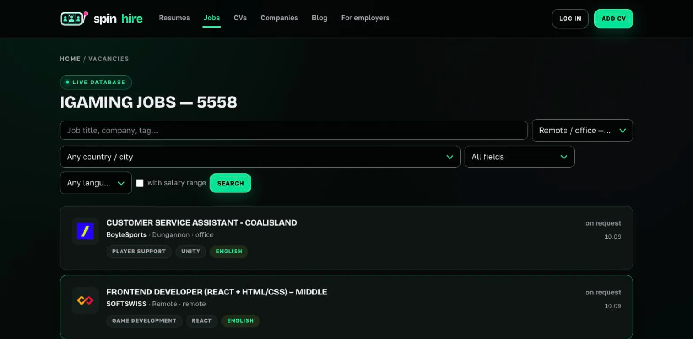Click the LIVE DATABASE badge
The height and width of the screenshot is (339, 693).
point(96,83)
